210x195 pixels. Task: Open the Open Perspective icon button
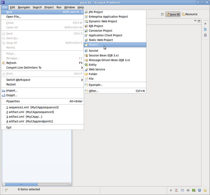(x=162, y=14)
